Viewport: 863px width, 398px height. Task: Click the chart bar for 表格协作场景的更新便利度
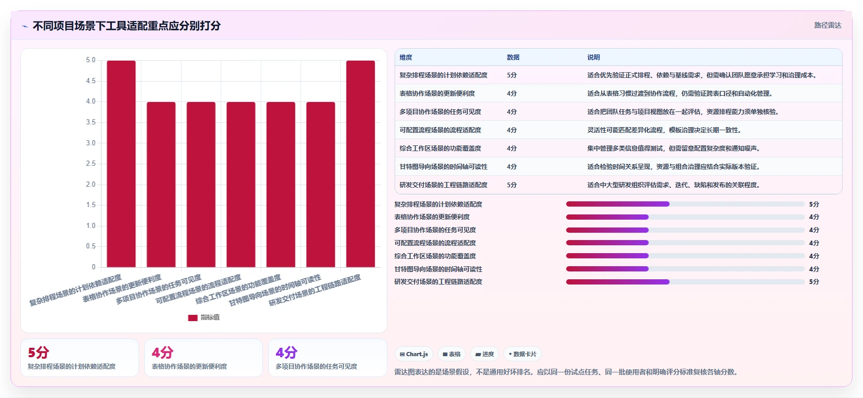tap(161, 185)
